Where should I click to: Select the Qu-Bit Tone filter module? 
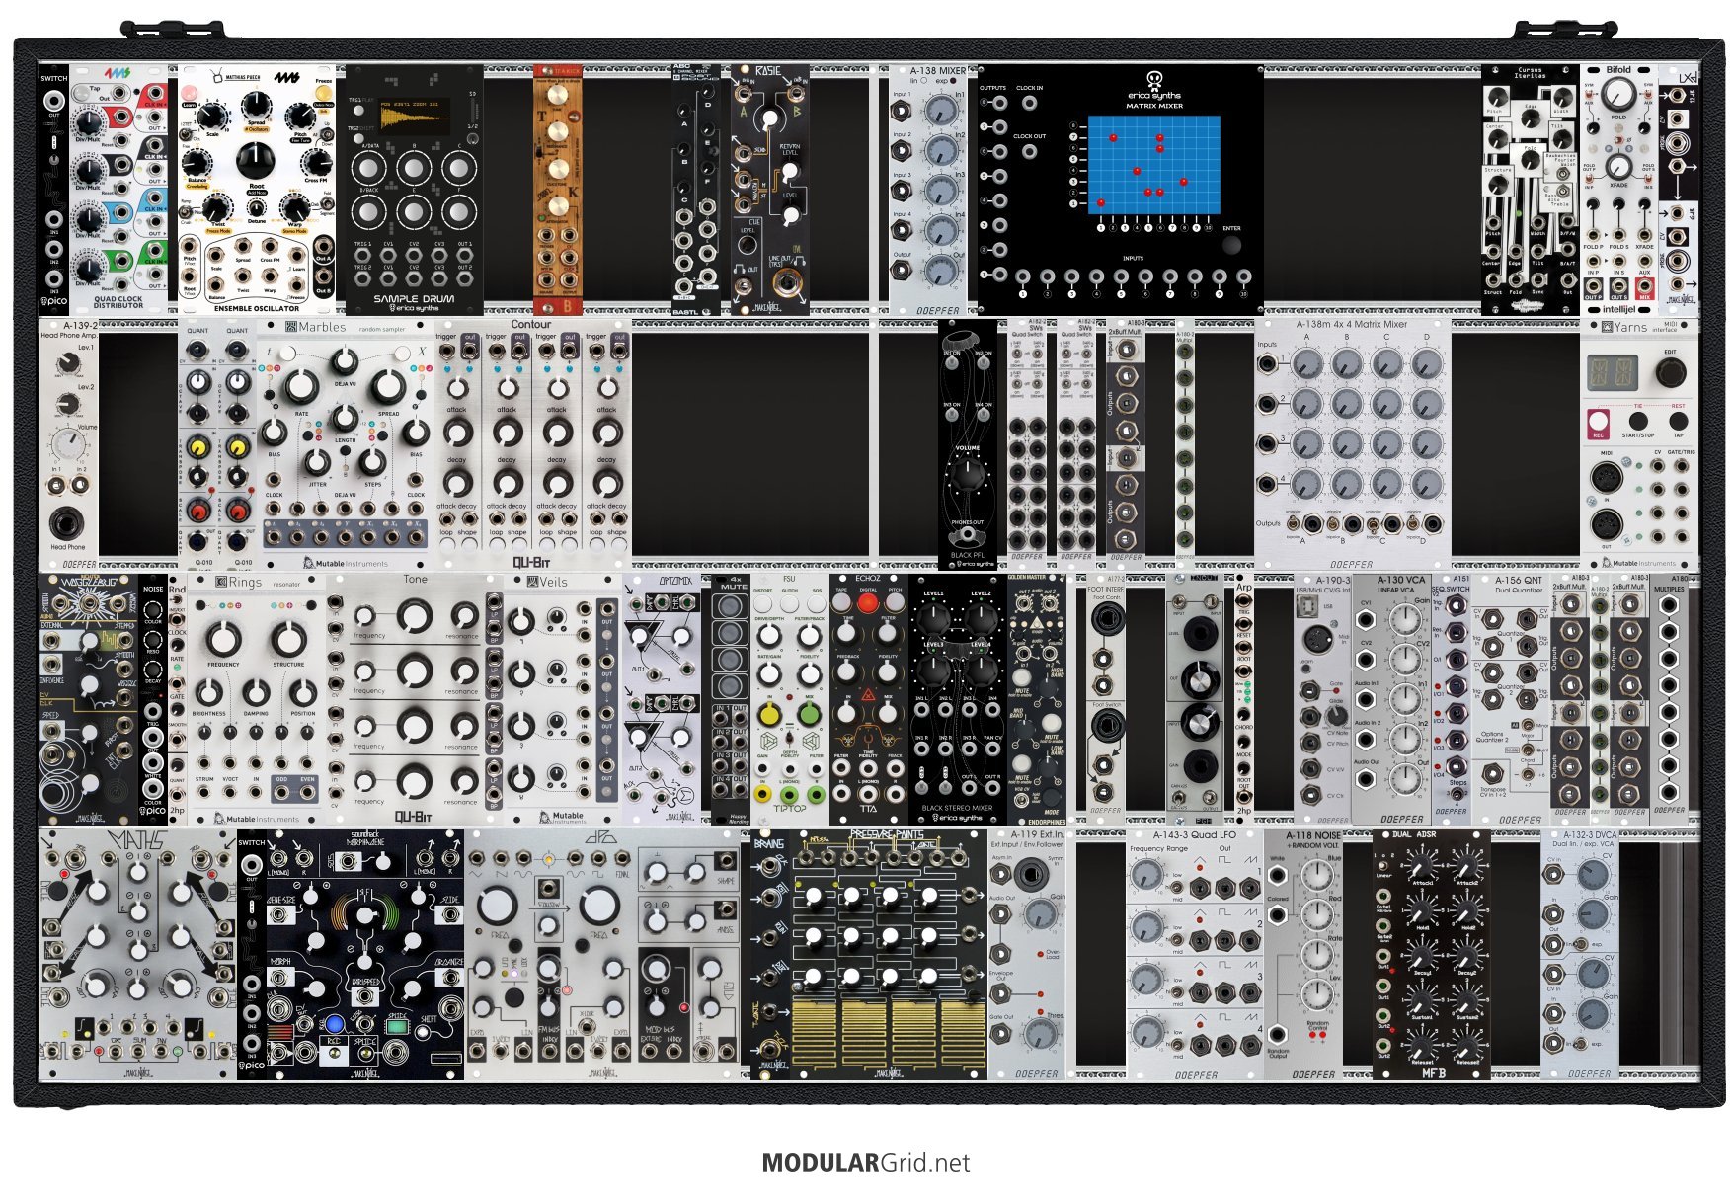[x=415, y=699]
